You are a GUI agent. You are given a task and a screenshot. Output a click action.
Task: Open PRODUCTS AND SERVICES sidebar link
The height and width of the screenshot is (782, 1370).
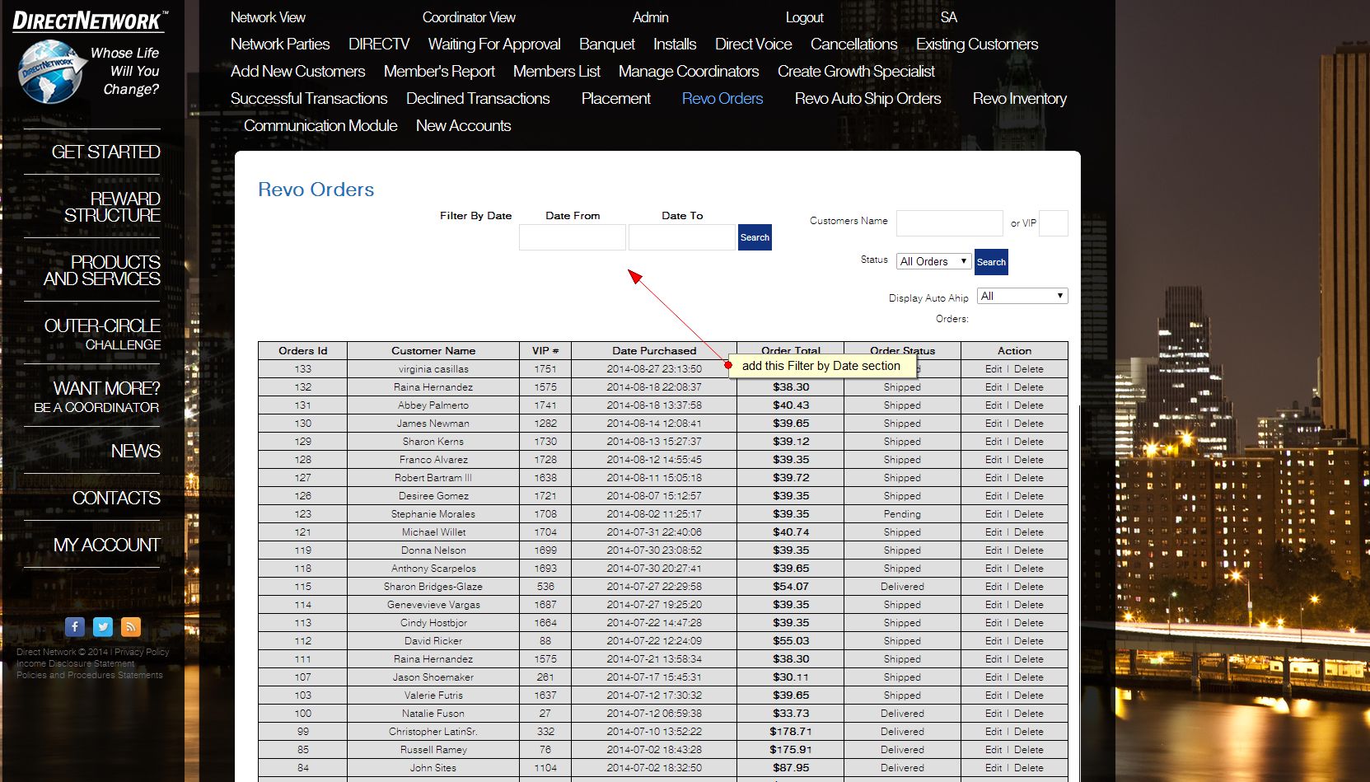coord(102,270)
